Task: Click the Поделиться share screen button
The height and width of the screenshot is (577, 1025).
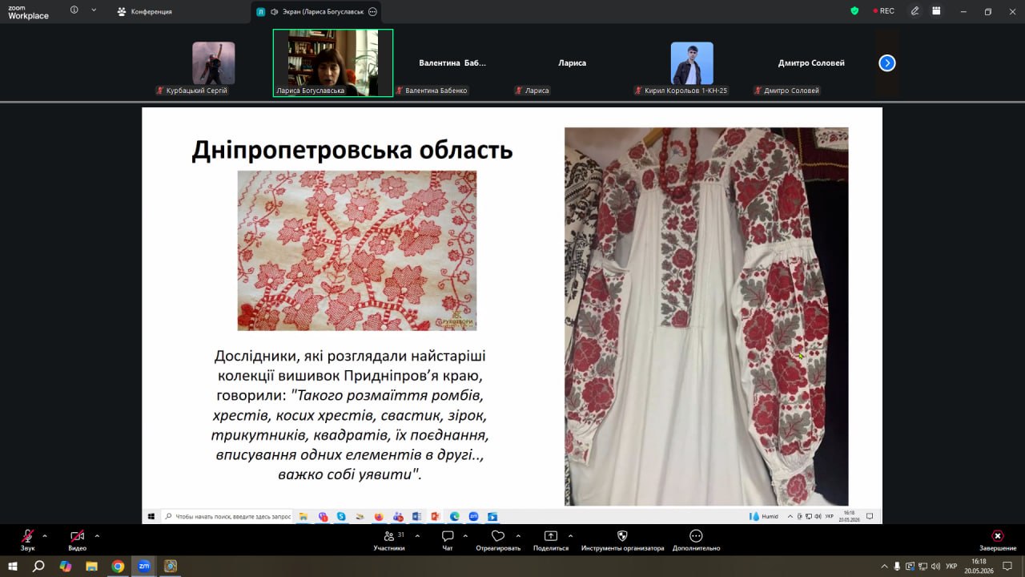Action: point(551,540)
